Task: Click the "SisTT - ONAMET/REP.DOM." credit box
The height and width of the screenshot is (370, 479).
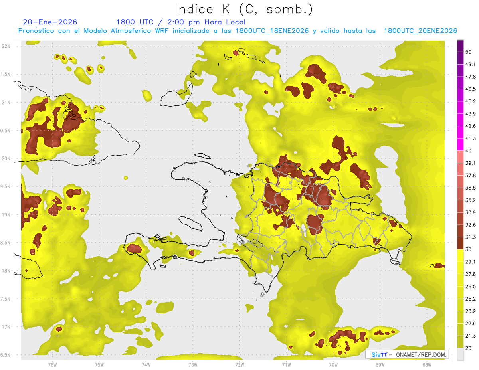Action: pyautogui.click(x=407, y=354)
